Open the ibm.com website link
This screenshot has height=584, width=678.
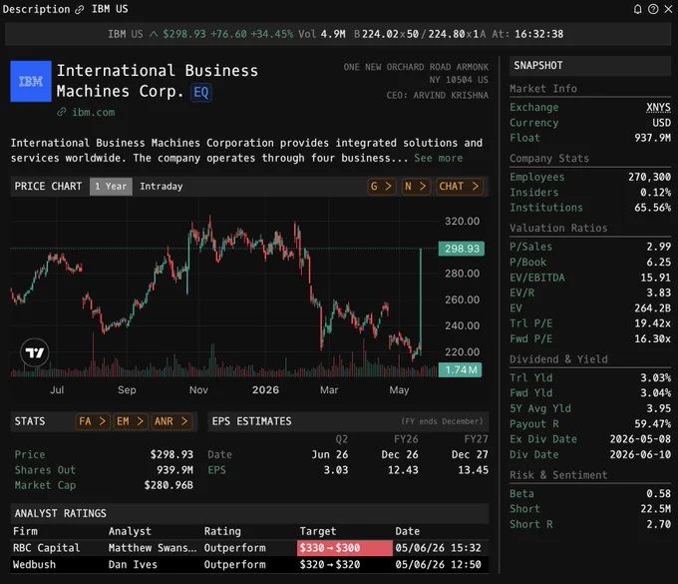click(93, 112)
